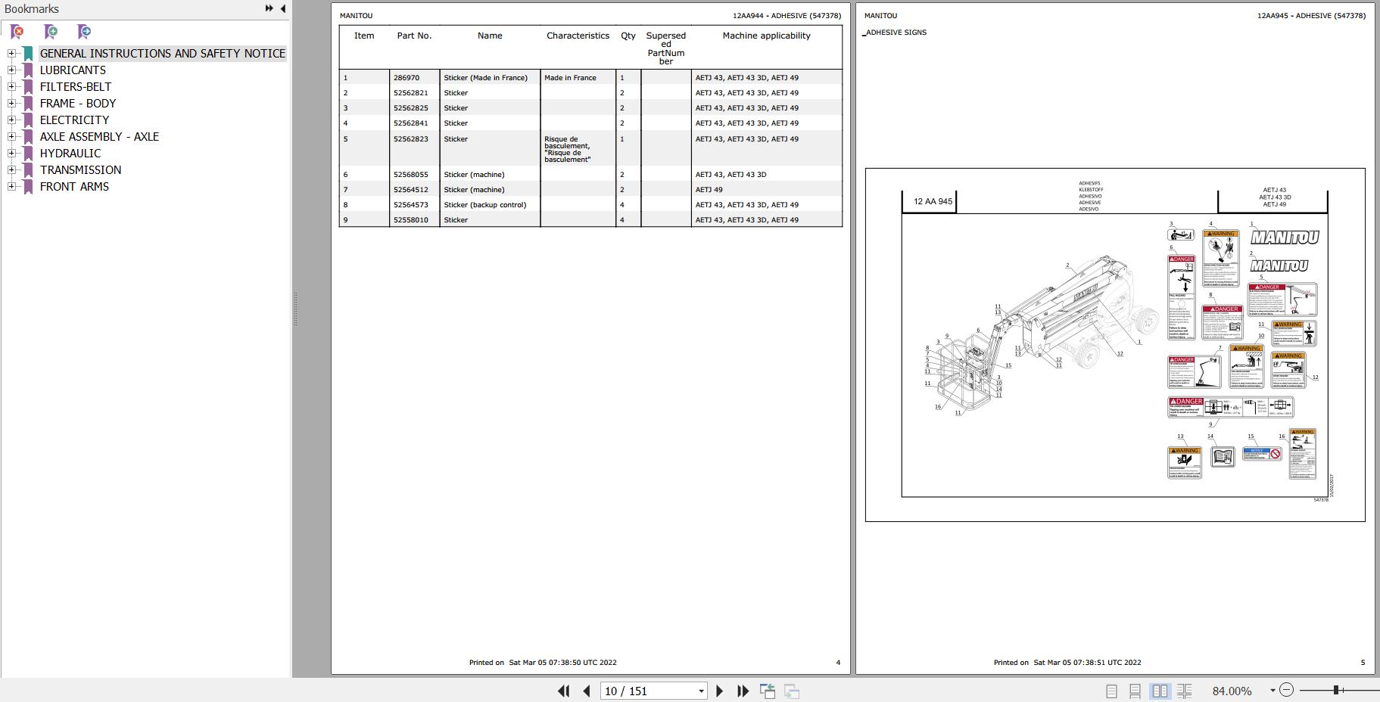Open the FRONT ARMS bookmark
Screen dimensions: 1380x702
click(74, 186)
